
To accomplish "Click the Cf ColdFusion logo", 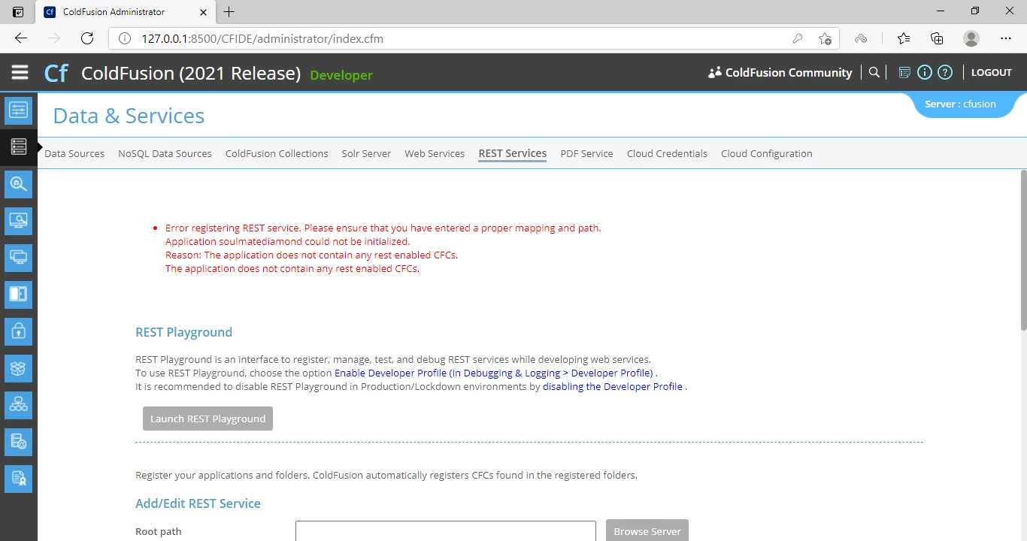I will click(x=56, y=73).
